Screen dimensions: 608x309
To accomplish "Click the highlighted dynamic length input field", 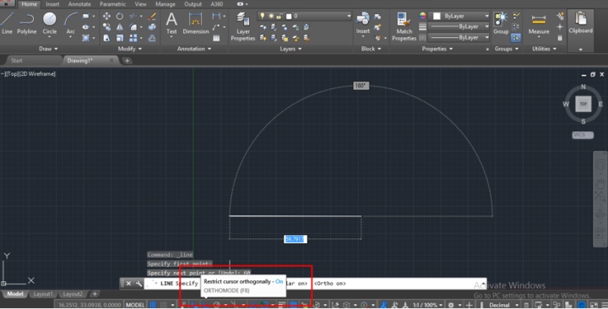I will [x=295, y=239].
